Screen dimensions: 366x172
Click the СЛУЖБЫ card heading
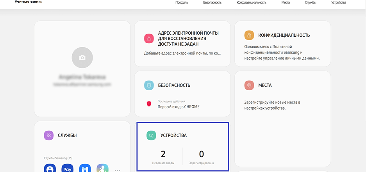coord(67,135)
